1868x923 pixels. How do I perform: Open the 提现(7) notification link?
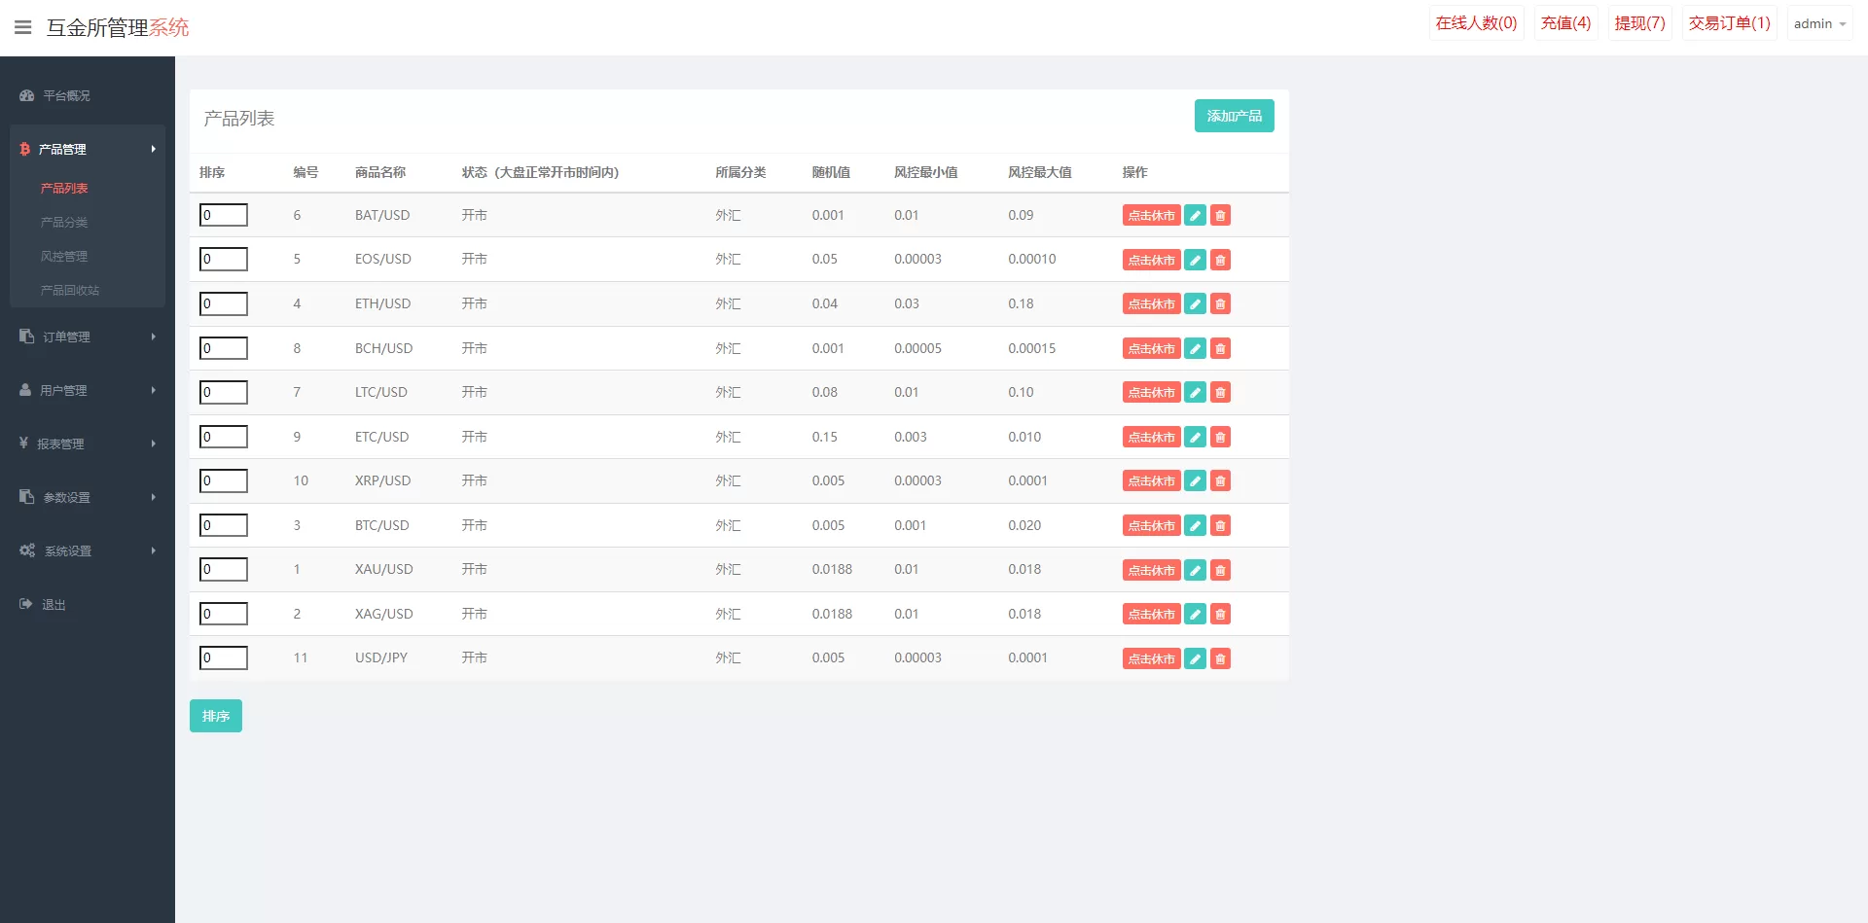point(1639,23)
